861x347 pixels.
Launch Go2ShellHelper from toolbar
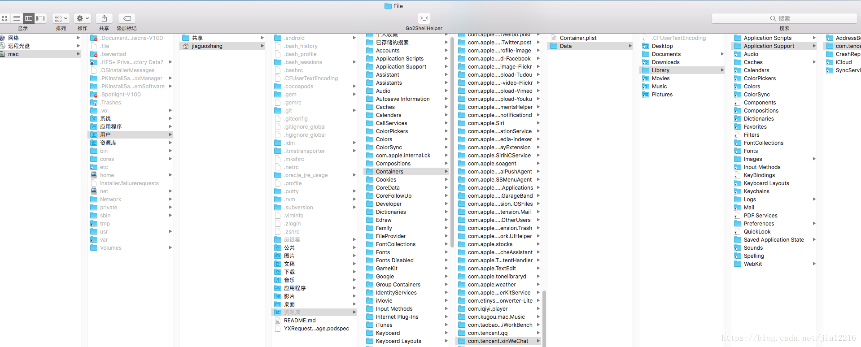424,18
